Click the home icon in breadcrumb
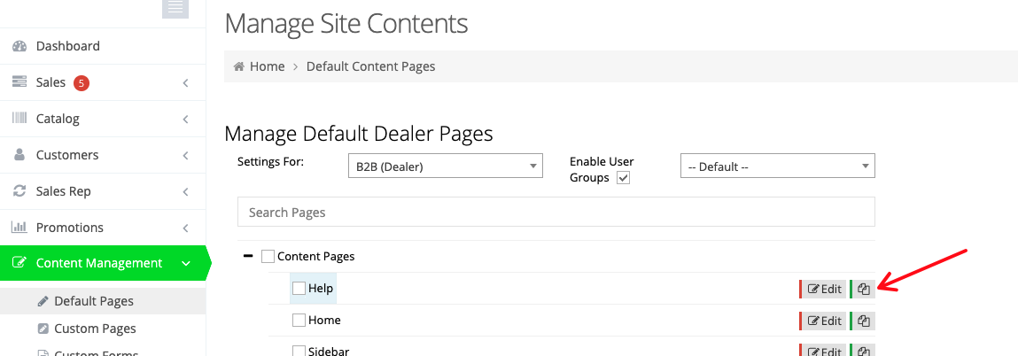This screenshot has width=1018, height=356. 238,66
